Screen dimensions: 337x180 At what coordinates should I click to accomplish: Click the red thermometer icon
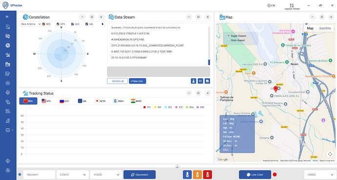tap(208, 175)
